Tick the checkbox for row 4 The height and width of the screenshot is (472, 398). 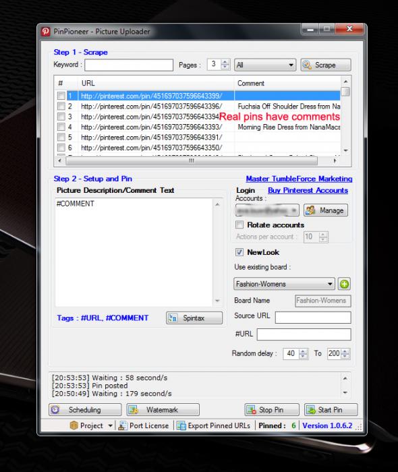(61, 127)
